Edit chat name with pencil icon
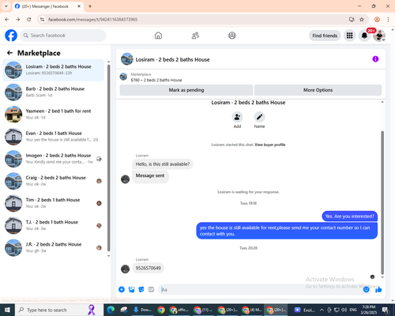 point(259,117)
